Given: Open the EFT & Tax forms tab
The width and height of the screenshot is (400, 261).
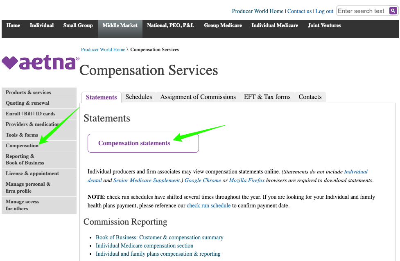Looking at the screenshot, I should [267, 97].
